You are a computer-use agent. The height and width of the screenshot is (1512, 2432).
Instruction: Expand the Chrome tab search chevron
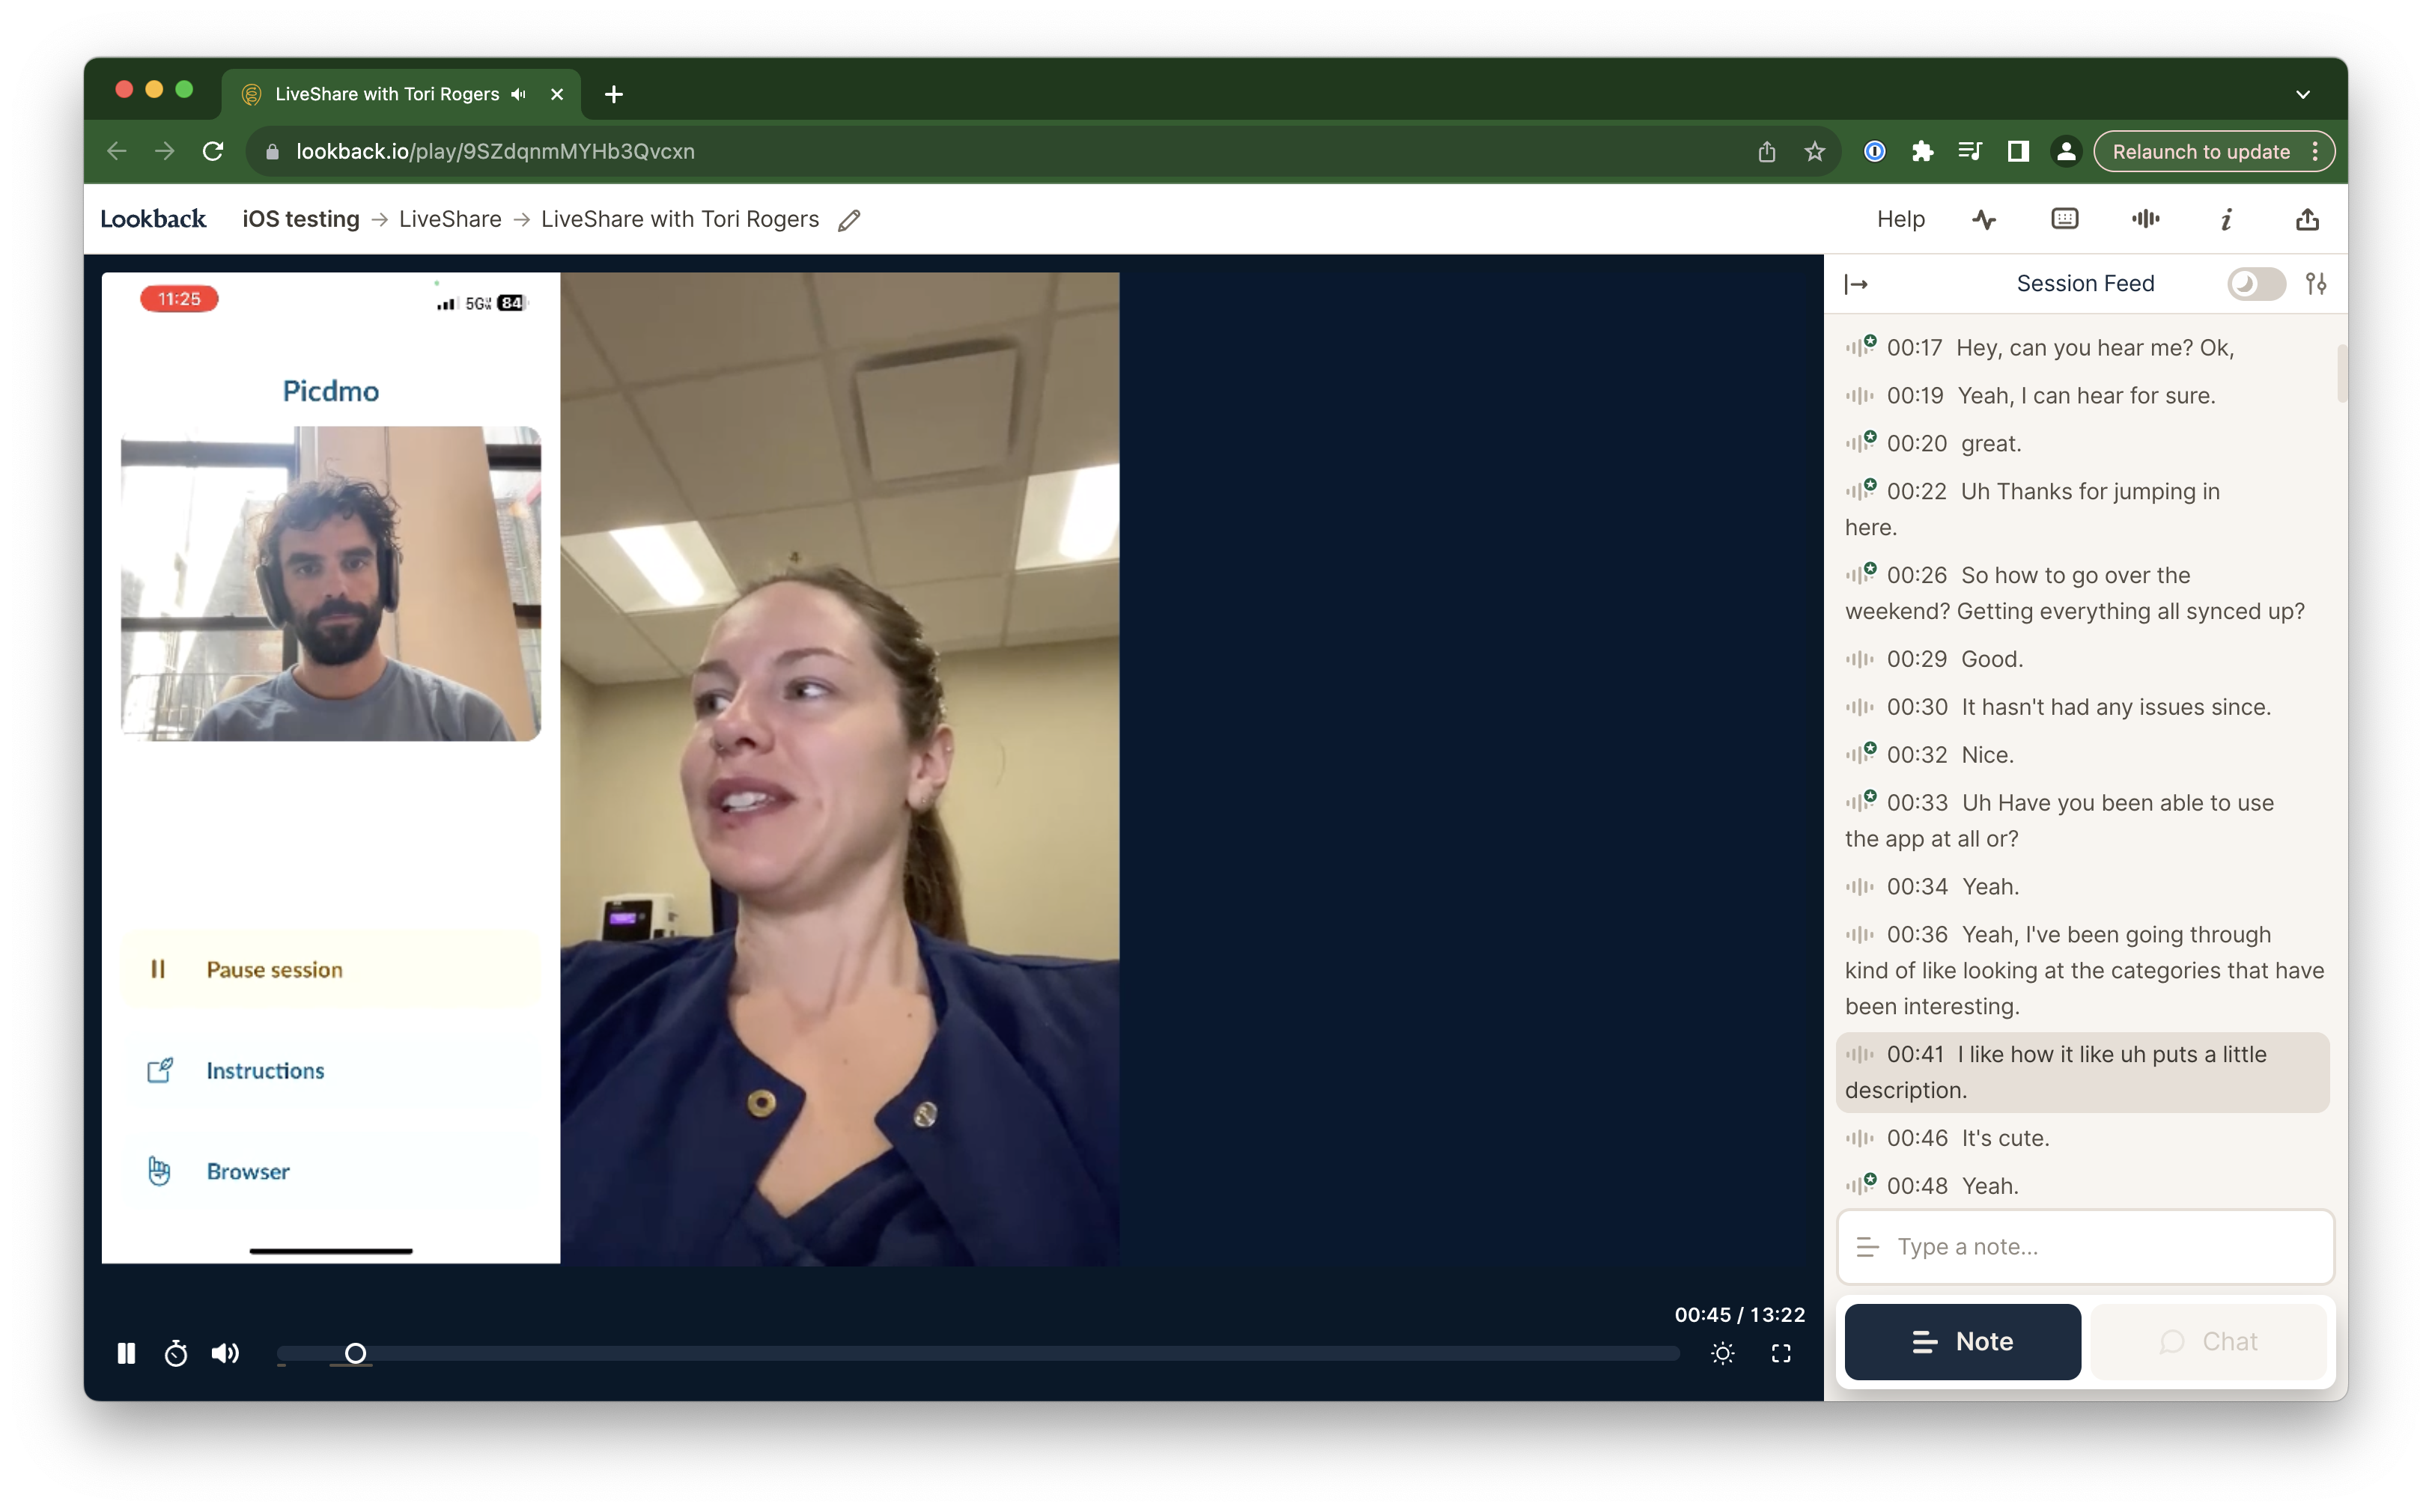[x=2302, y=94]
